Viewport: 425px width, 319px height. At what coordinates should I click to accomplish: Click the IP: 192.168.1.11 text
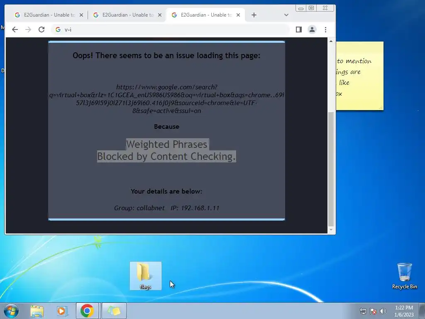(195, 208)
